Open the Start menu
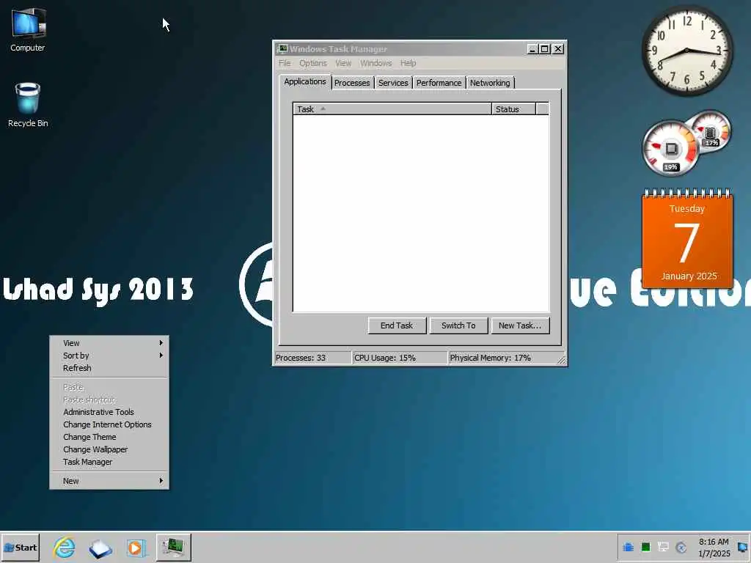The width and height of the screenshot is (751, 563). pos(20,547)
